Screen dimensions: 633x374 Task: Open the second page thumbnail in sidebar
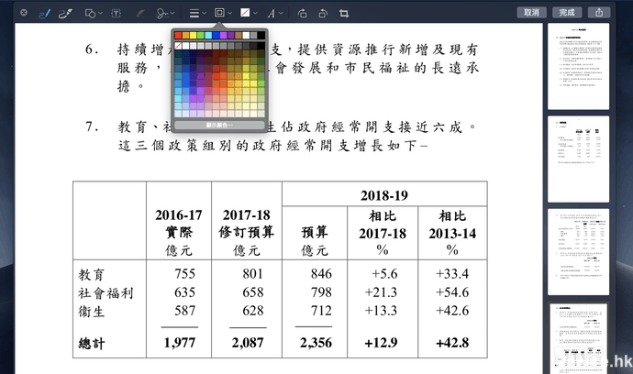pos(578,159)
